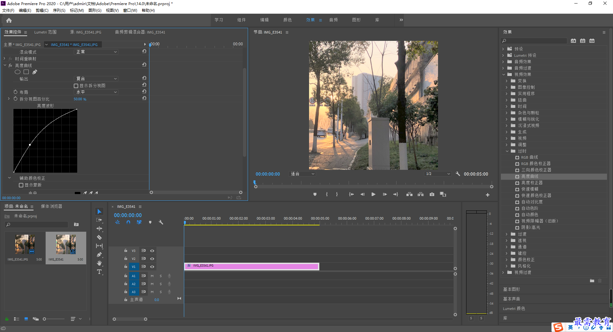Create ellipse mask for 亮度曲线
Image resolution: width=613 pixels, height=332 pixels.
pyautogui.click(x=18, y=72)
